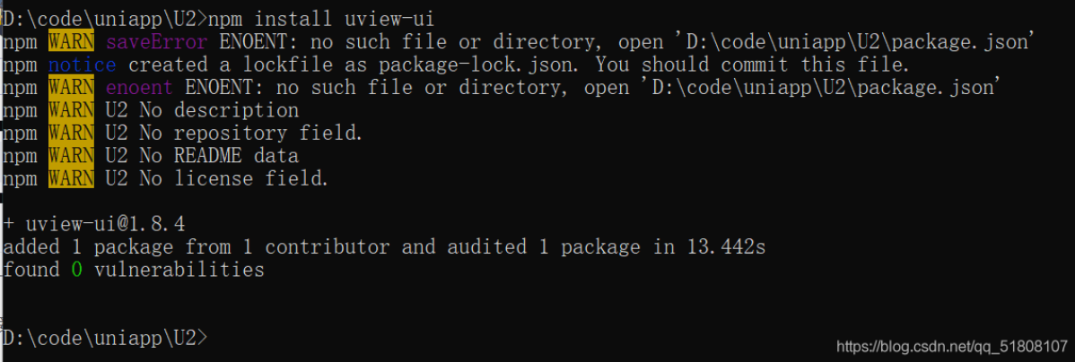Click the blue 'notice' word
The height and width of the screenshot is (362, 1075).
(83, 65)
